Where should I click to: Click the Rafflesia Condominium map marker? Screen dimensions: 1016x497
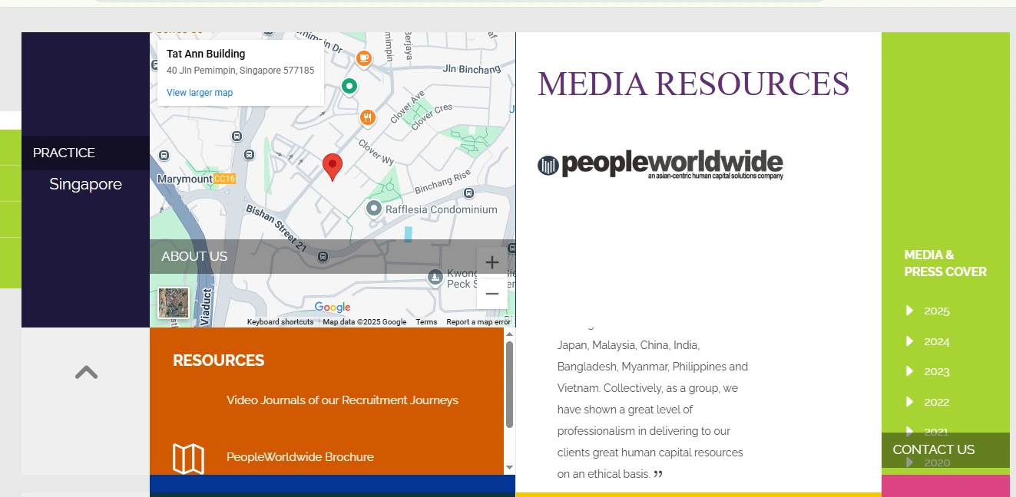point(374,209)
